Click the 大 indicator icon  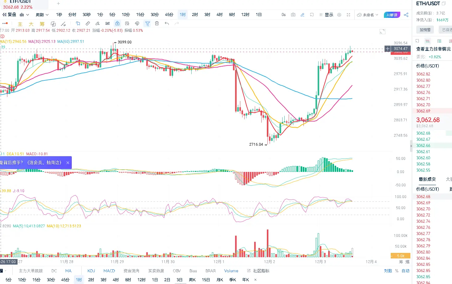31,24
